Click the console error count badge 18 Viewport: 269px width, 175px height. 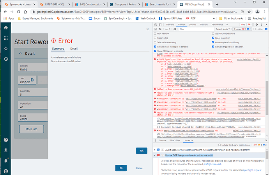coord(243,24)
